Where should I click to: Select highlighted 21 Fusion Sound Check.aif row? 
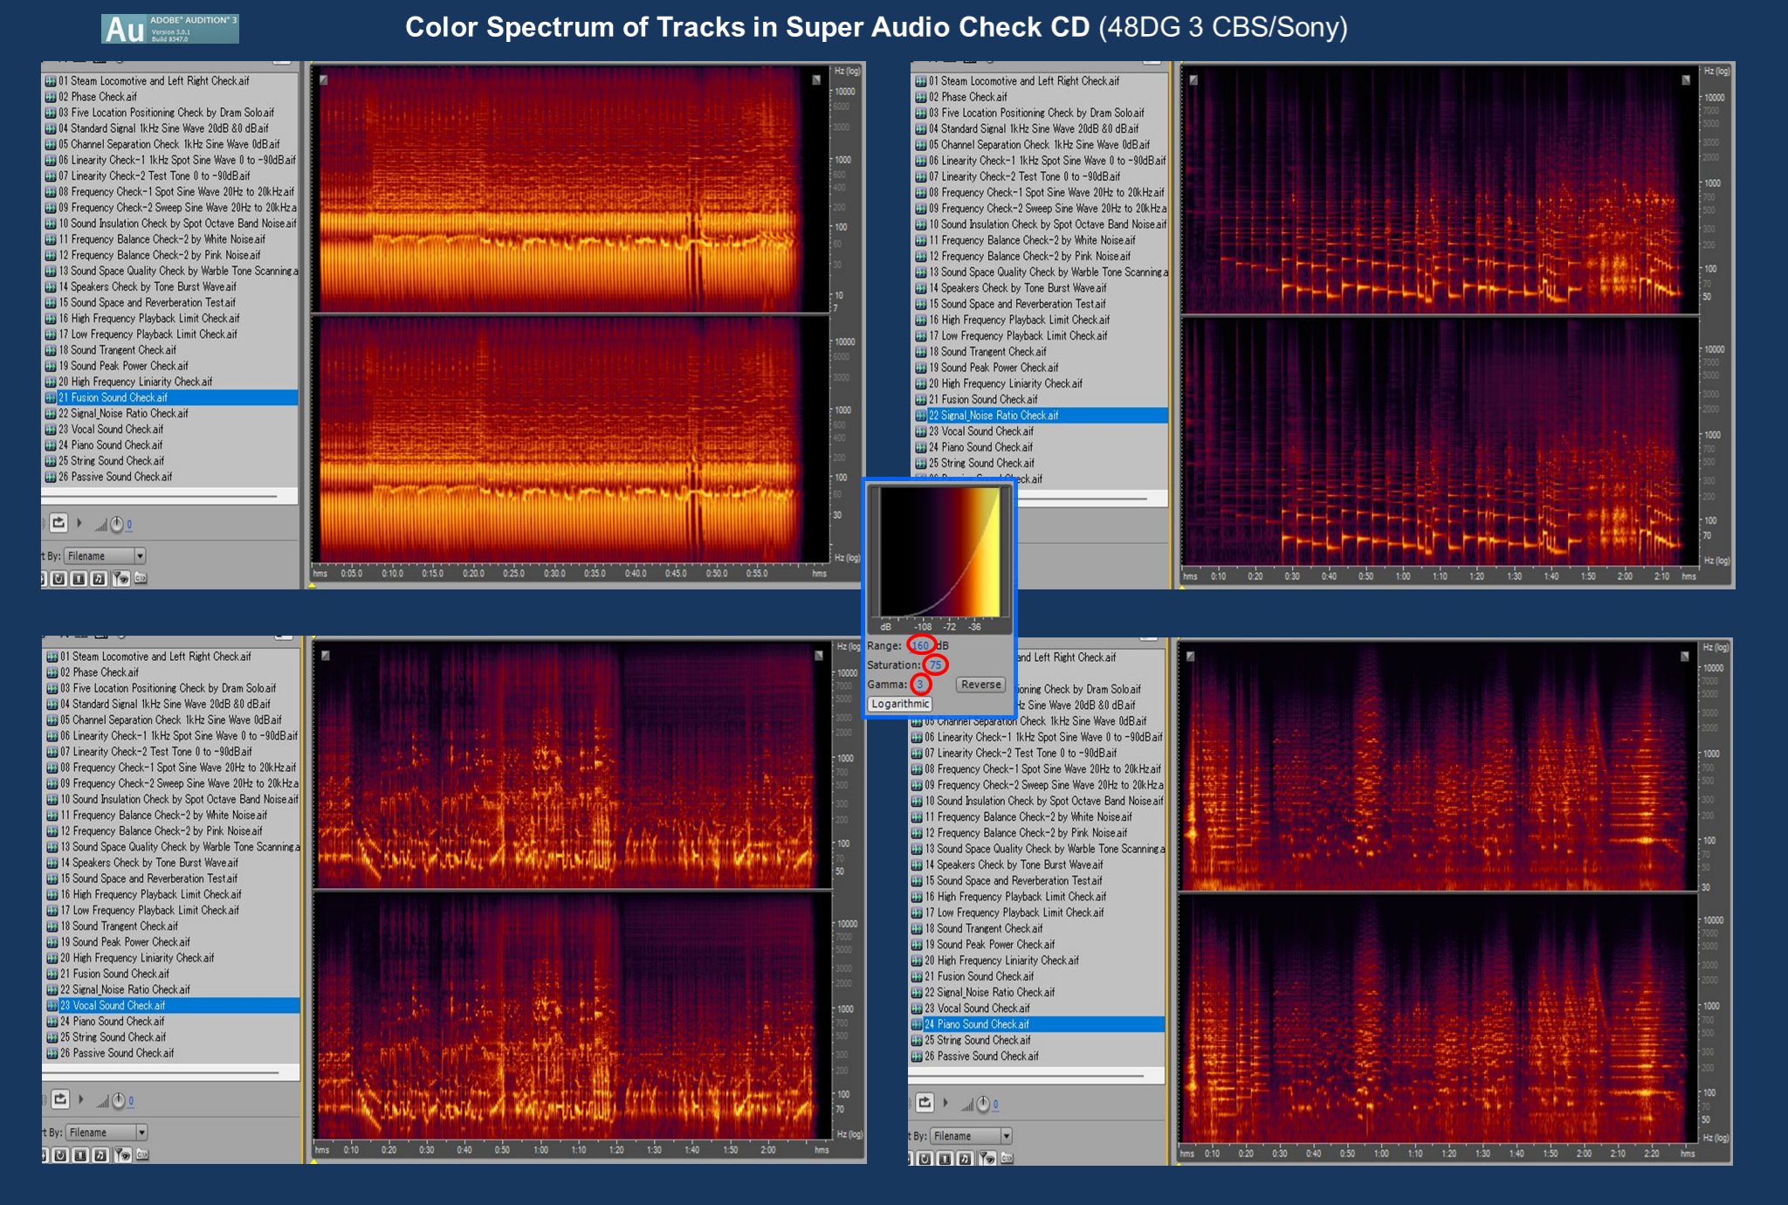click(170, 397)
